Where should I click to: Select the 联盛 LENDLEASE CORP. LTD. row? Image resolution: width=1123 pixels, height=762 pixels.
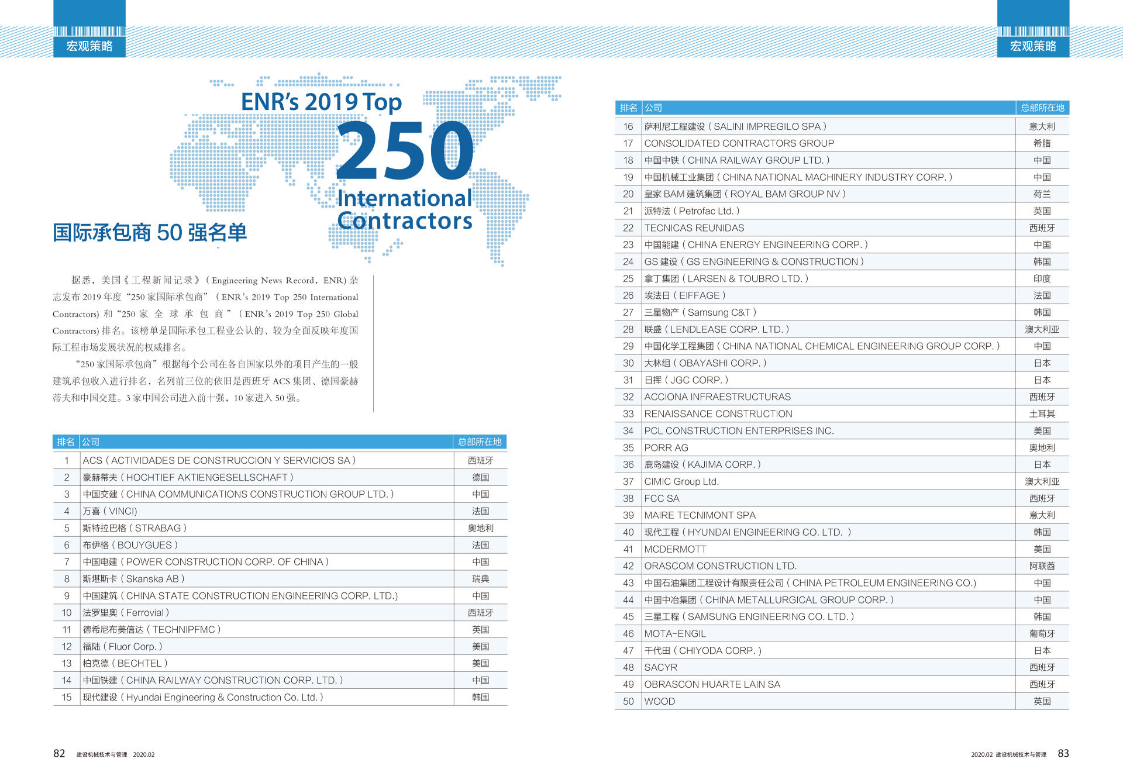(x=842, y=330)
